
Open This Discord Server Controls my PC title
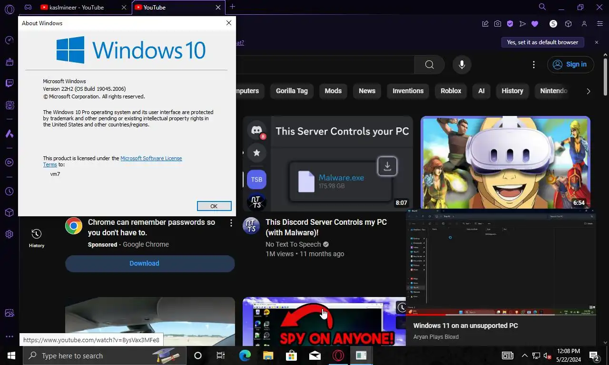tap(326, 228)
